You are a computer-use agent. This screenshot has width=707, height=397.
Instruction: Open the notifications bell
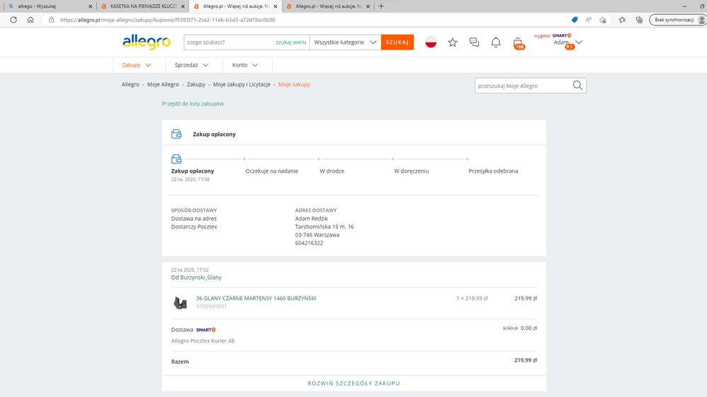(x=496, y=42)
